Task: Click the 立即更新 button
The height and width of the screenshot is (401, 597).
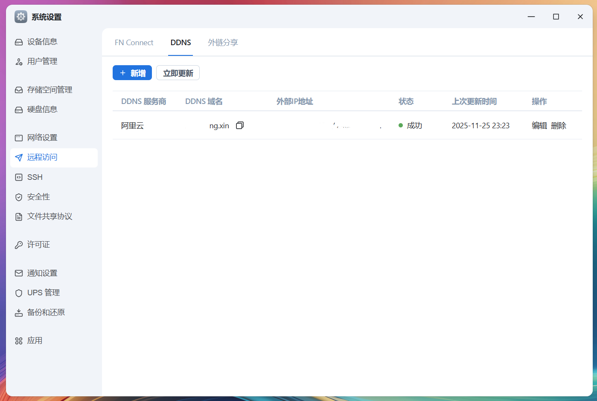Action: [178, 73]
